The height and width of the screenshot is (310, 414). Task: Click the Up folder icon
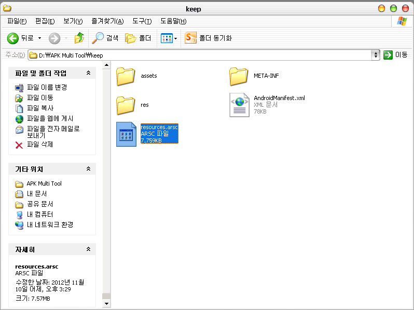coord(79,38)
